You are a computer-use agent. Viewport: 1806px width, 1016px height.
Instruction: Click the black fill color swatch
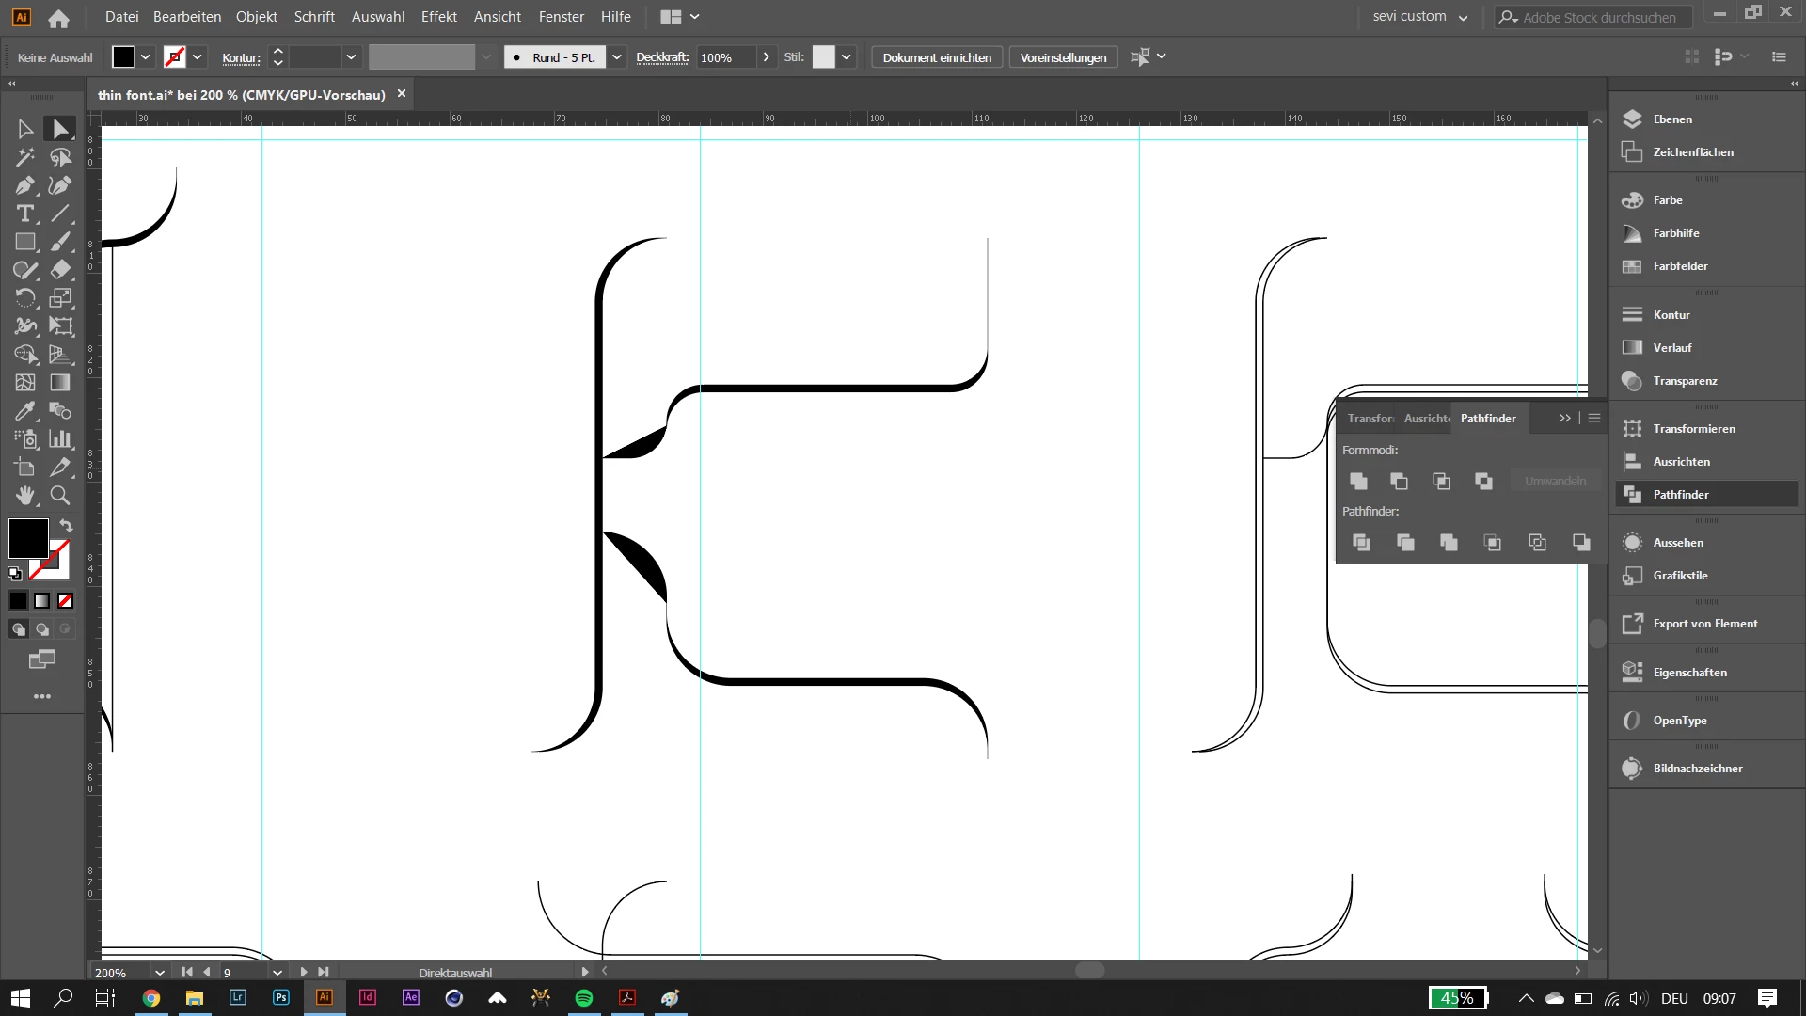[x=28, y=538]
